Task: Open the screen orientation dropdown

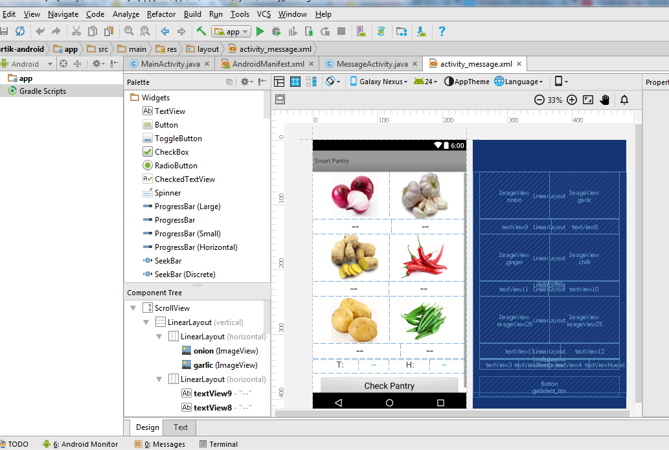Action: [333, 82]
